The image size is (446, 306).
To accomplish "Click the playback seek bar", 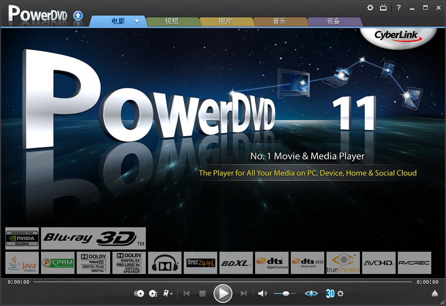I will [222, 282].
